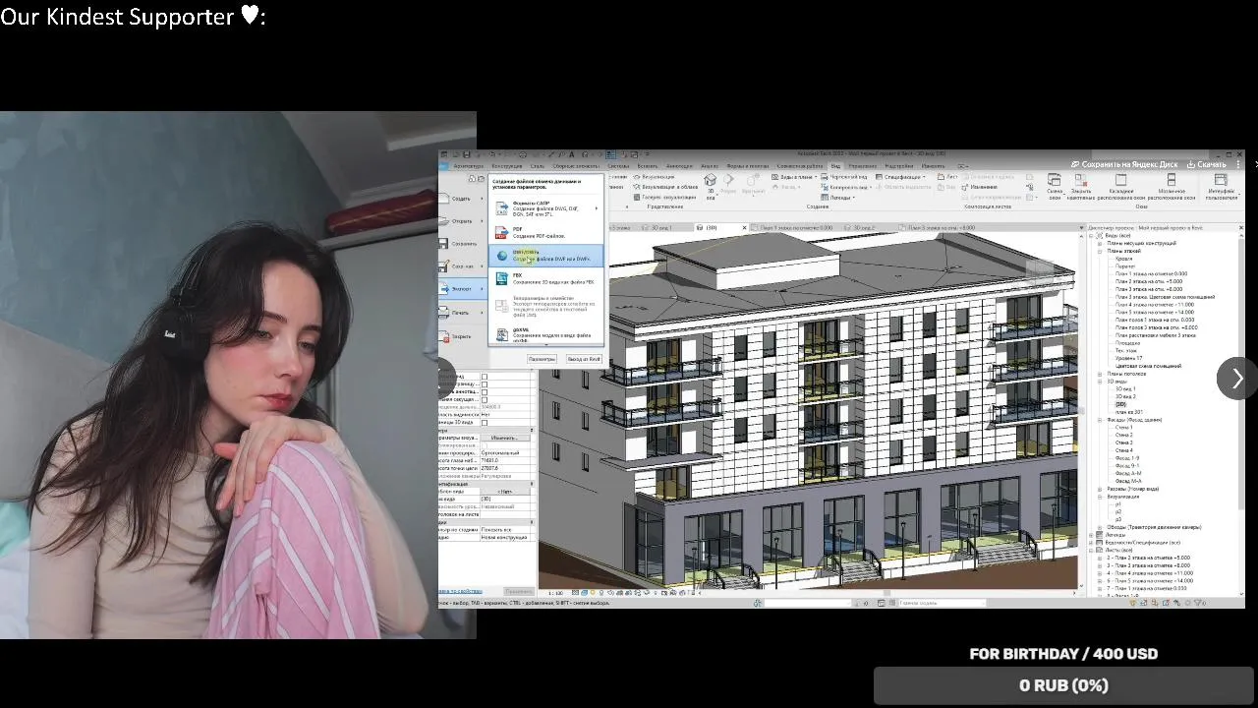The image size is (1258, 708).
Task: Open the 3D вид house icon in ribbon
Action: point(711,180)
